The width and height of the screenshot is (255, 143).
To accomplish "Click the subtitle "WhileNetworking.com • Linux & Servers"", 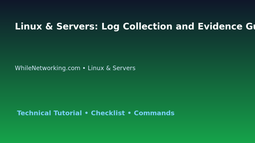I will point(75,68).
